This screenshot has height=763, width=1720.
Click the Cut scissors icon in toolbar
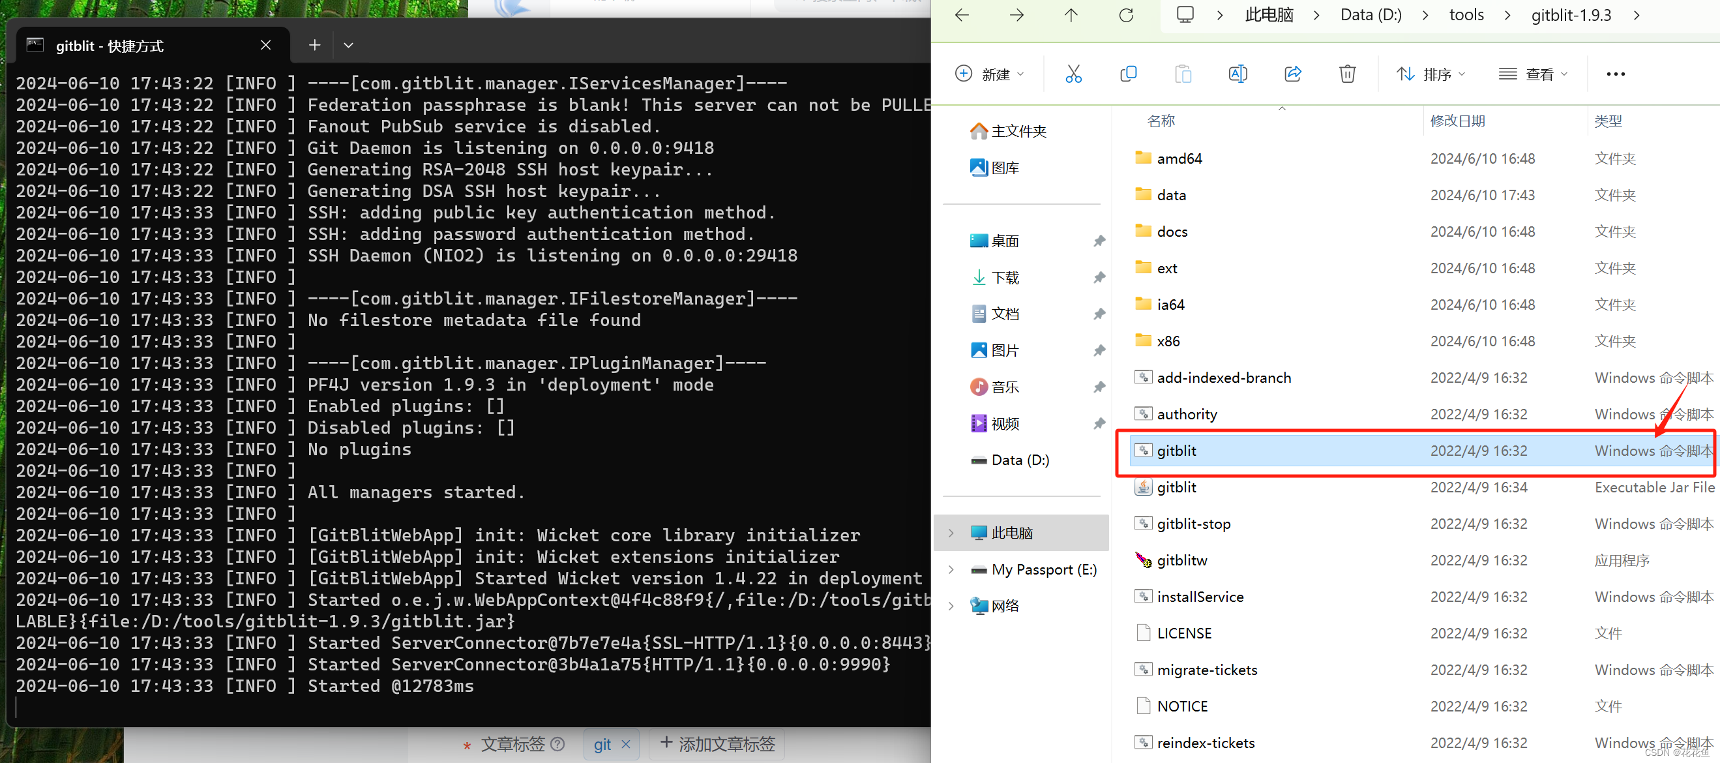[x=1073, y=74]
